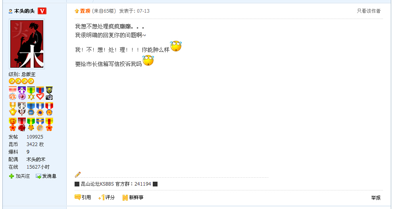Click the 勤 diligence medal
Image resolution: width=394 pixels, height=209 pixels.
coord(13,125)
